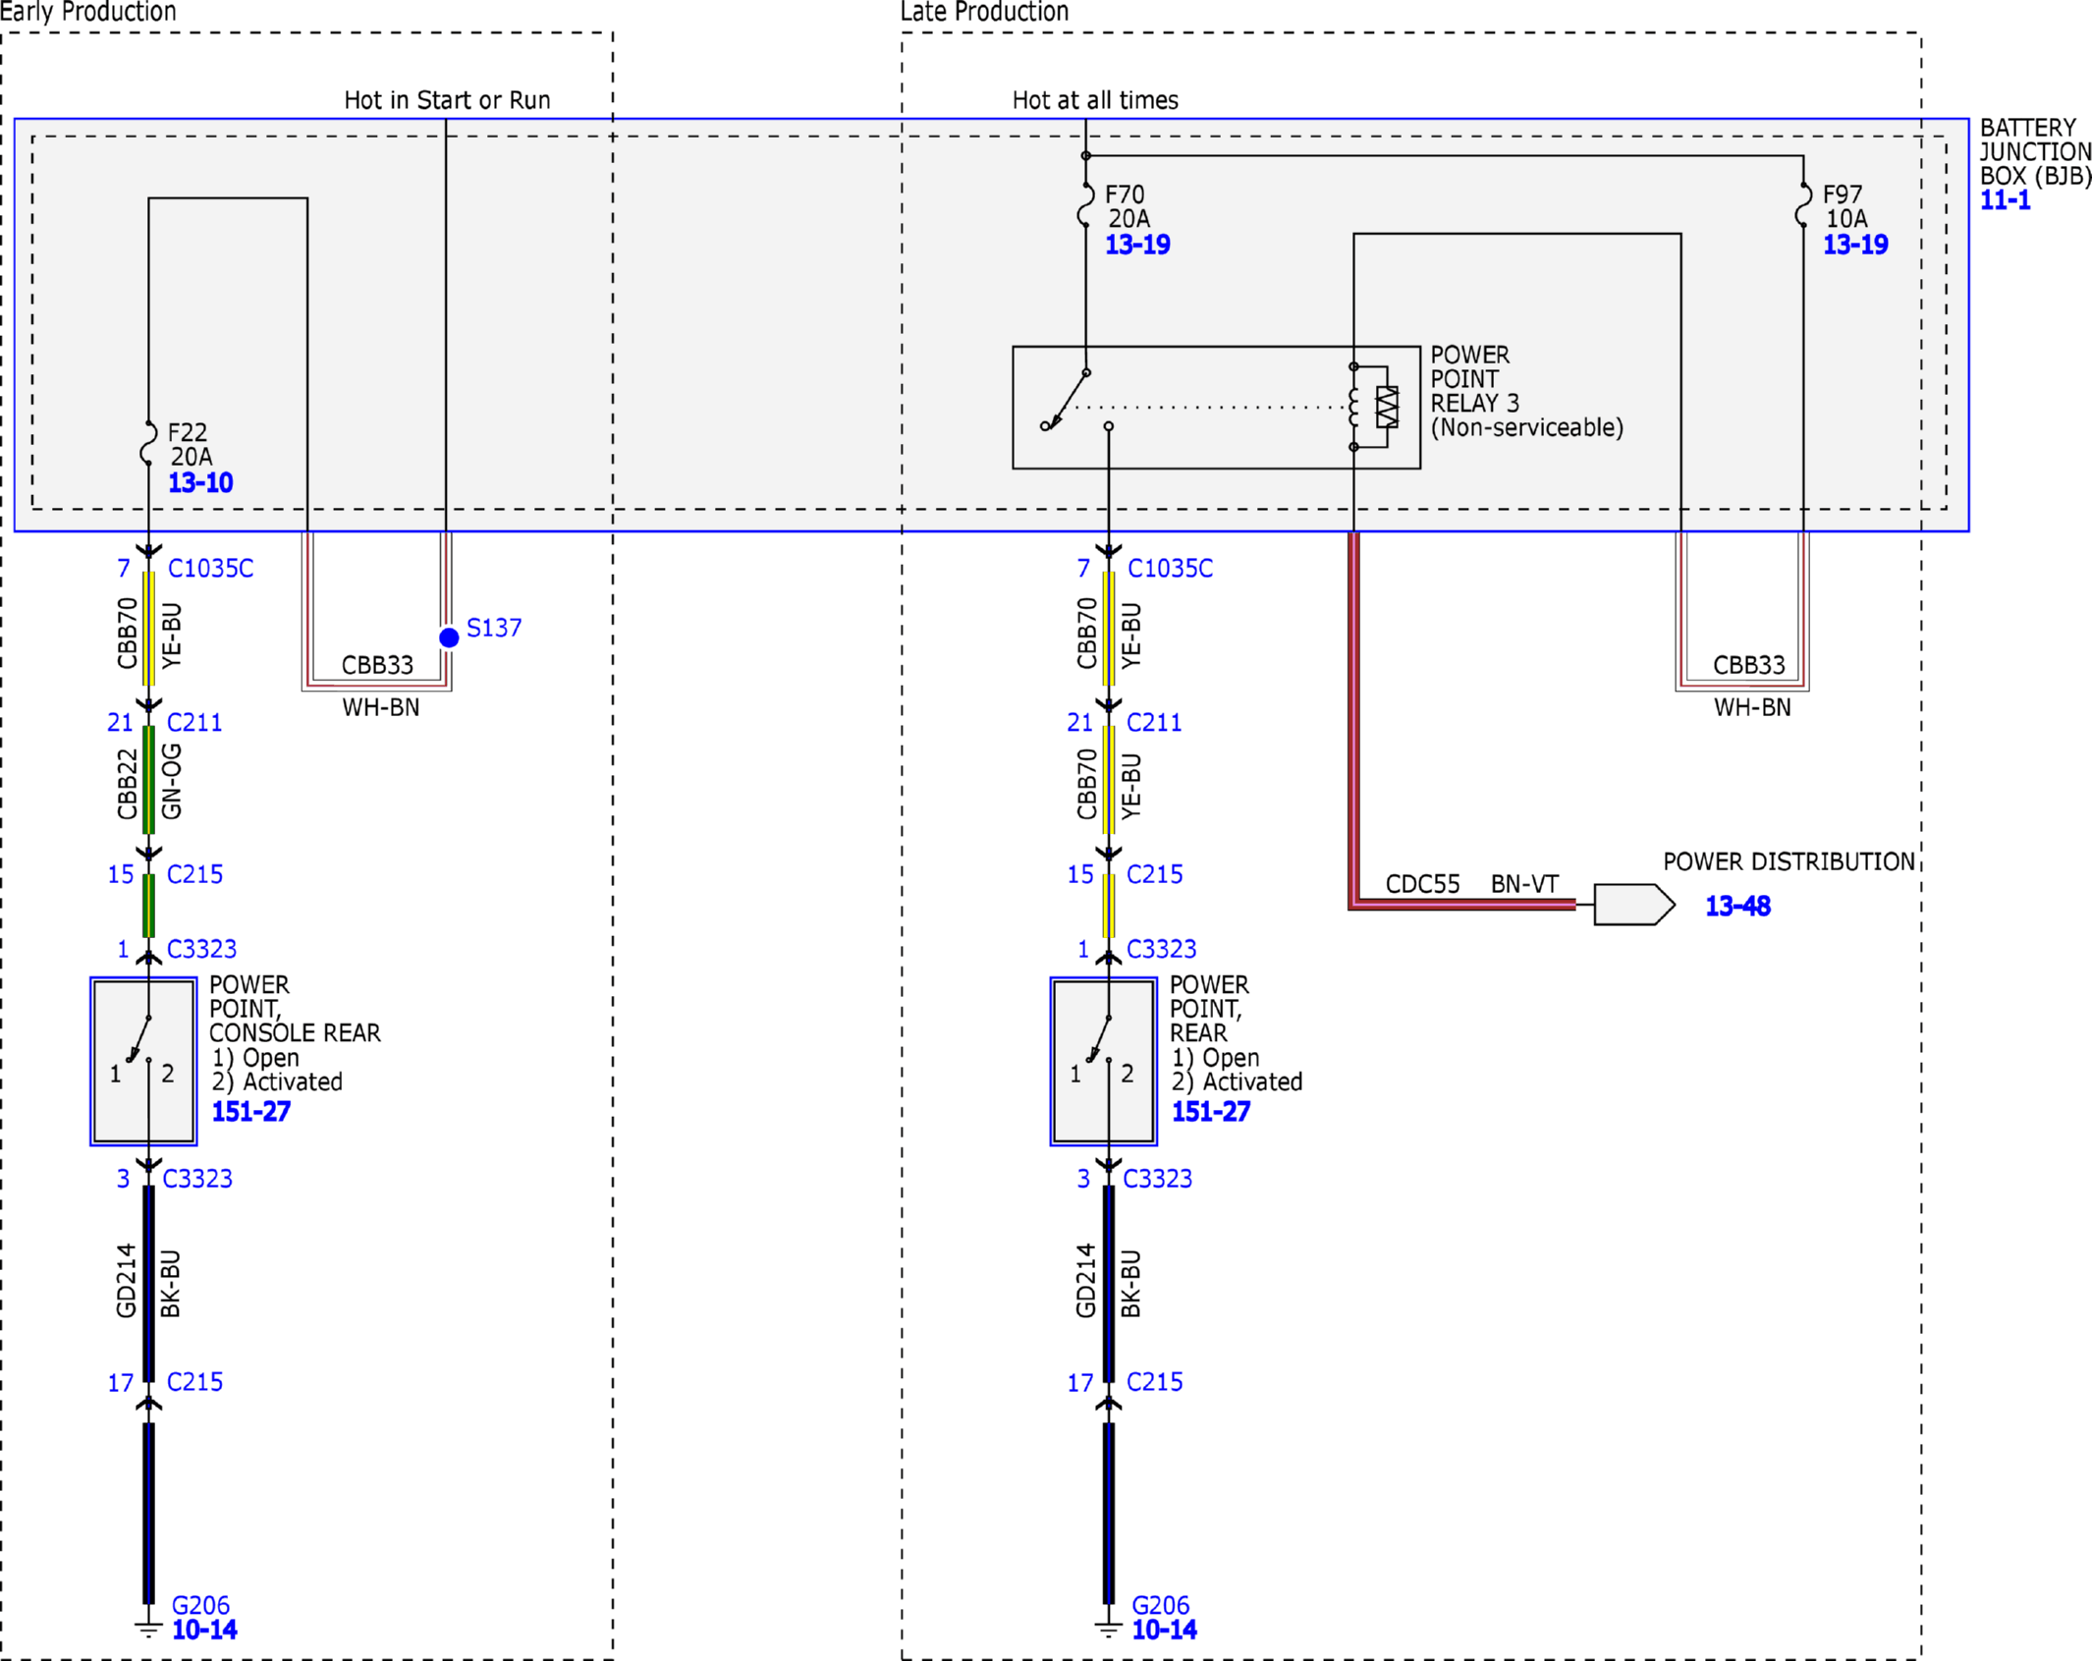
Task: Open the 13-19 reference under fuse F70
Action: (x=1137, y=245)
